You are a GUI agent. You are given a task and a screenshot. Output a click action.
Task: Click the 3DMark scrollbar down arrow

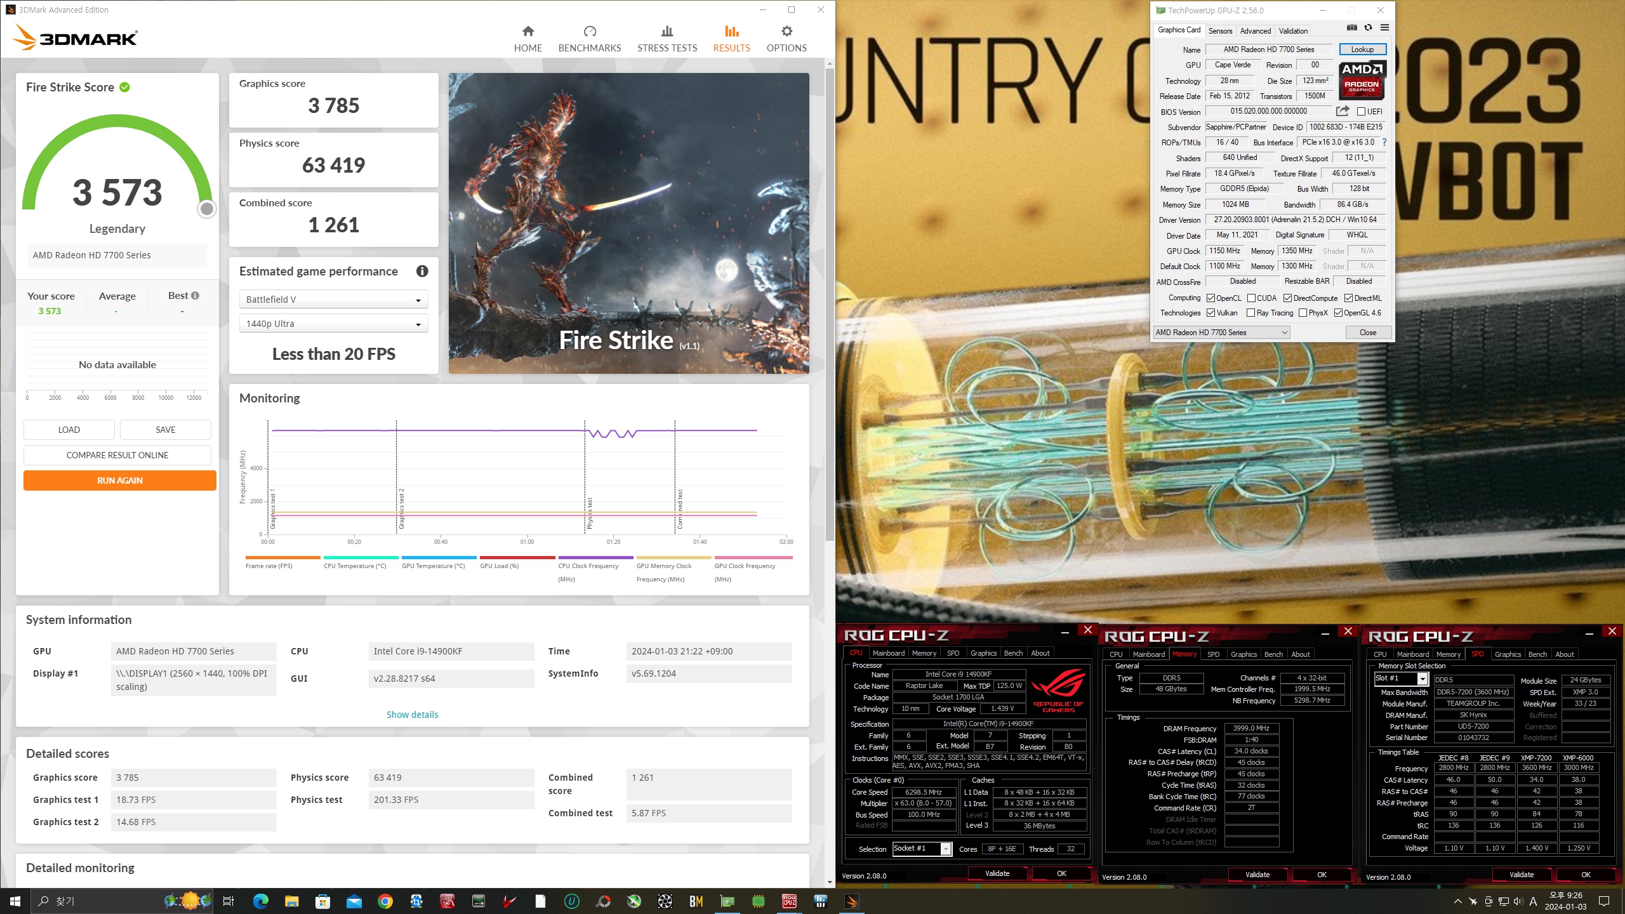(x=830, y=882)
